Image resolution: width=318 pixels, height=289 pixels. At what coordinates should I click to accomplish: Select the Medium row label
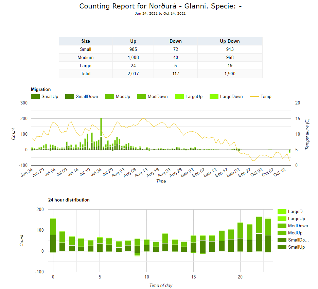86,58
